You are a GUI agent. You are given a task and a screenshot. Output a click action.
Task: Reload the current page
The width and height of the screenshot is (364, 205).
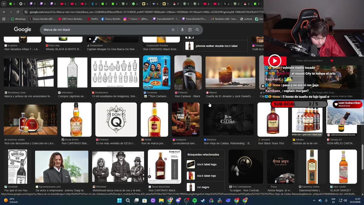point(18,12)
